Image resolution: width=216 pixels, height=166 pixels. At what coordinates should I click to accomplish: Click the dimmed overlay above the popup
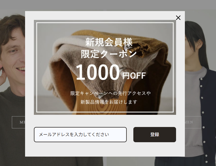pos(108,5)
